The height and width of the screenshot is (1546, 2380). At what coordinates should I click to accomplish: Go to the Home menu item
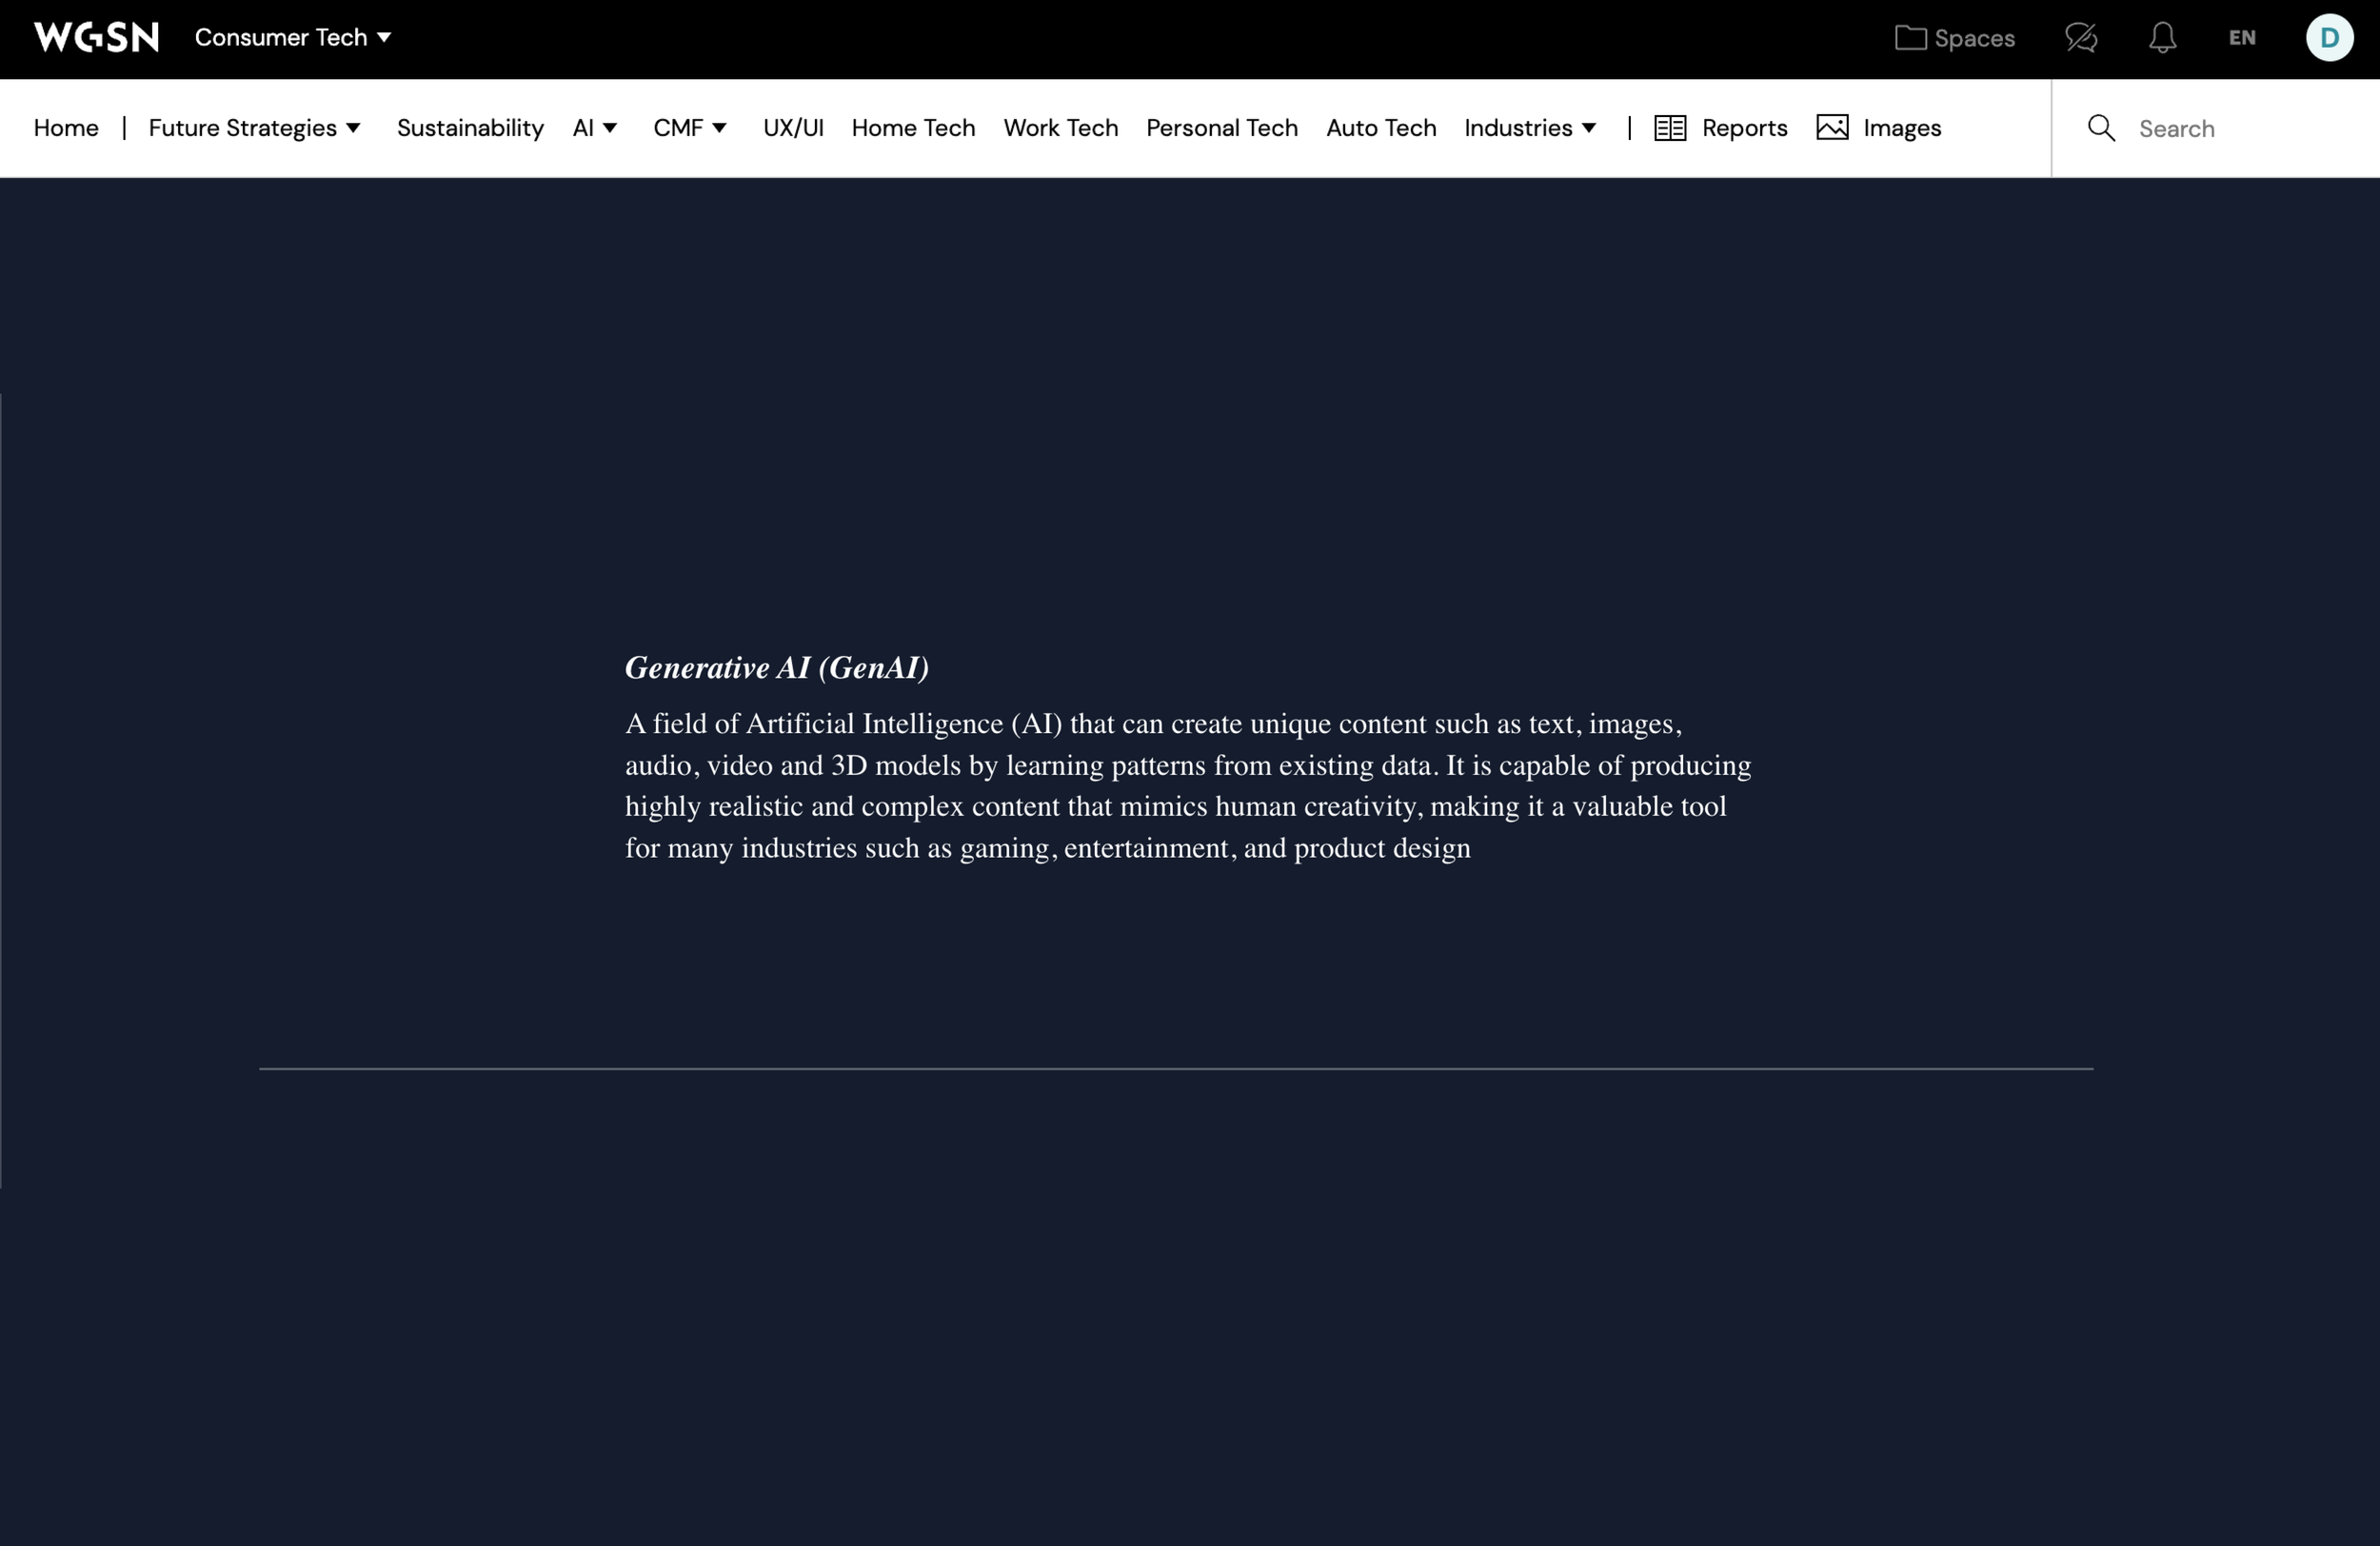click(x=66, y=128)
